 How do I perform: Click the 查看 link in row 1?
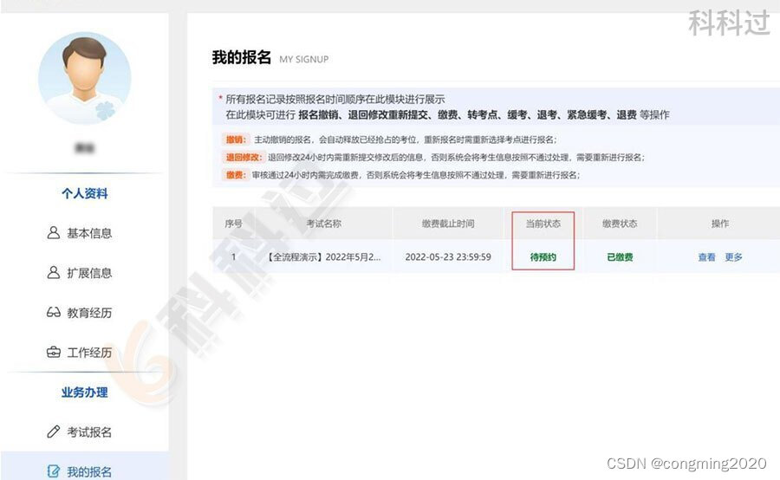point(706,257)
